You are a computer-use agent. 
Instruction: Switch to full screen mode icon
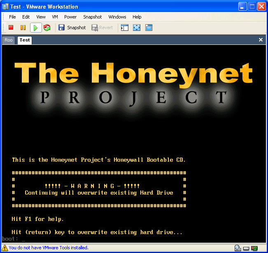(137, 28)
